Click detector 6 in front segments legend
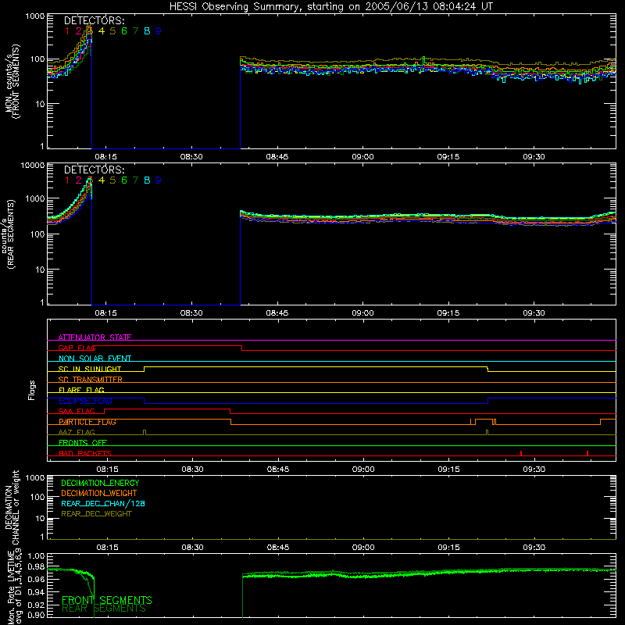 [124, 31]
